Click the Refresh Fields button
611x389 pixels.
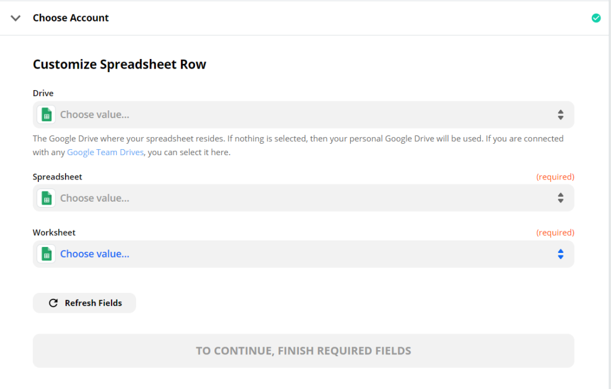coord(84,303)
